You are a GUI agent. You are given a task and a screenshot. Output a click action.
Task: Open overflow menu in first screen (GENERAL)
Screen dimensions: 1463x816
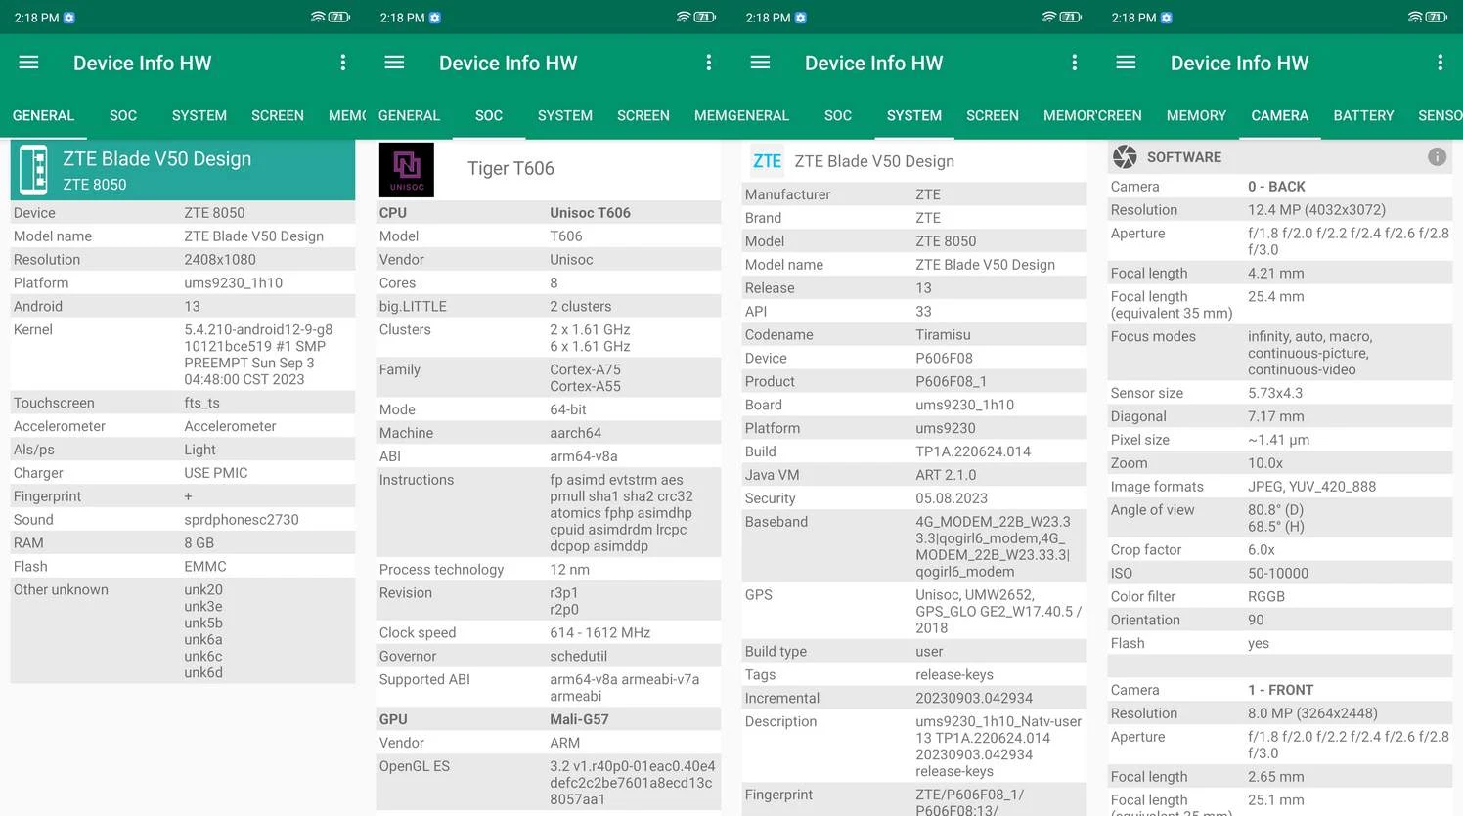point(342,63)
